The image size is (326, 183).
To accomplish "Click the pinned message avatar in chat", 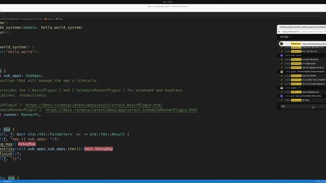I will coord(282,44).
